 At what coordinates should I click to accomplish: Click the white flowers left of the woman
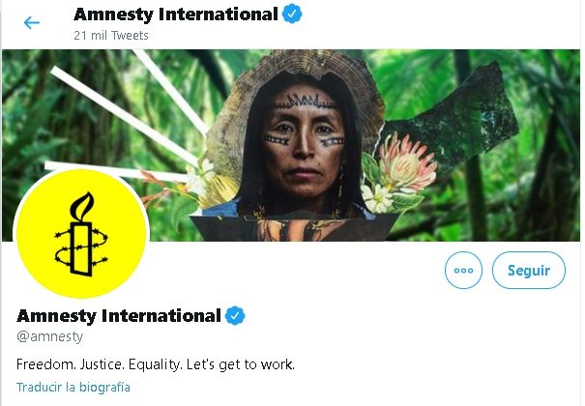coord(201,179)
